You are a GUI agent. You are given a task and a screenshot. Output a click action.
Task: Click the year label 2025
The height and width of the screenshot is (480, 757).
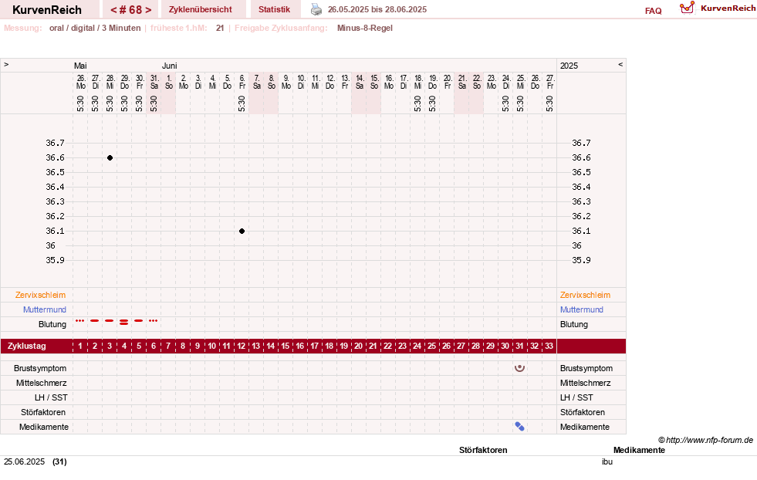pos(569,66)
